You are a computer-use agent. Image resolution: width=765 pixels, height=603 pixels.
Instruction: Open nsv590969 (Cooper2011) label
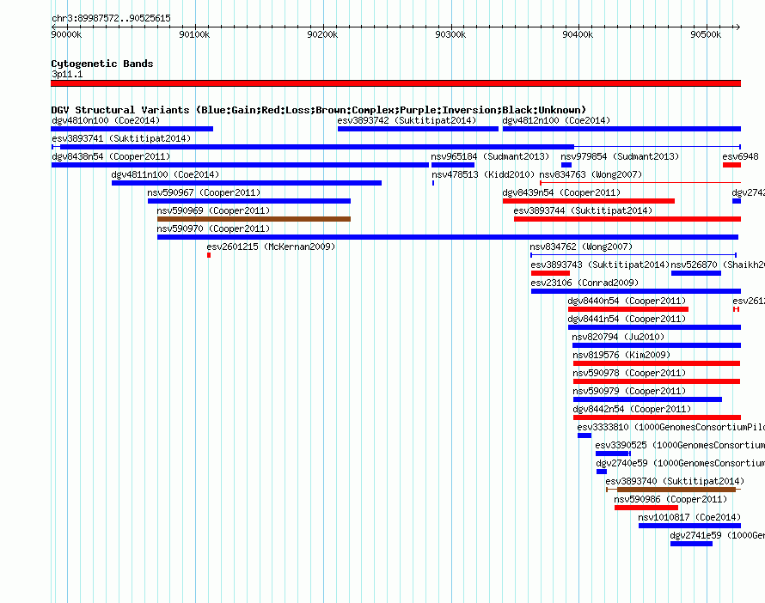(213, 210)
